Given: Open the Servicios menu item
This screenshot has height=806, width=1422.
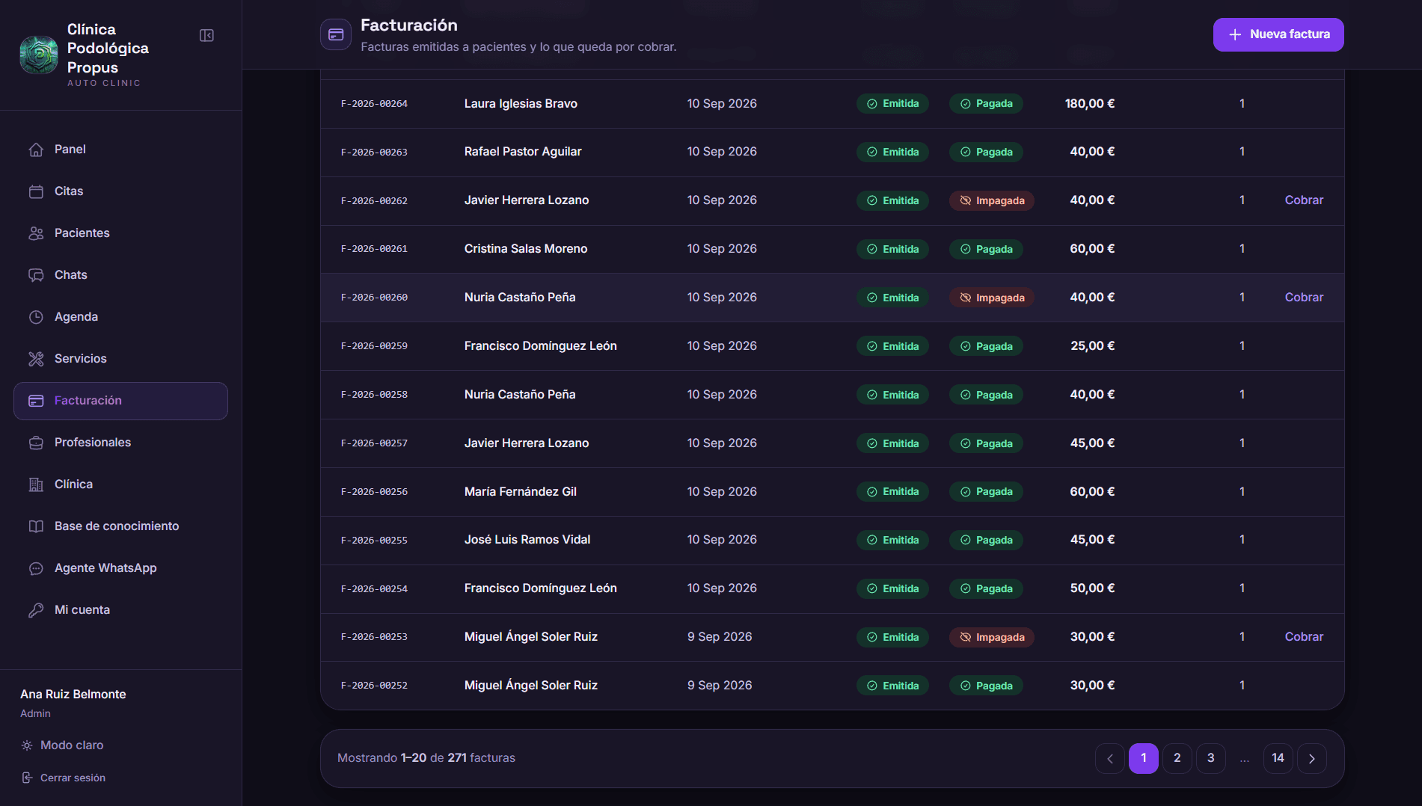Looking at the screenshot, I should [x=120, y=359].
